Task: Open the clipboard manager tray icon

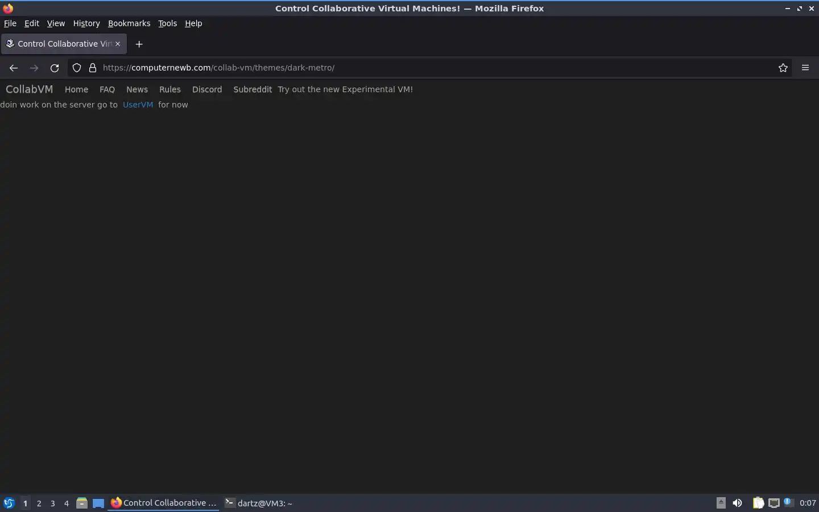Action: pyautogui.click(x=758, y=503)
